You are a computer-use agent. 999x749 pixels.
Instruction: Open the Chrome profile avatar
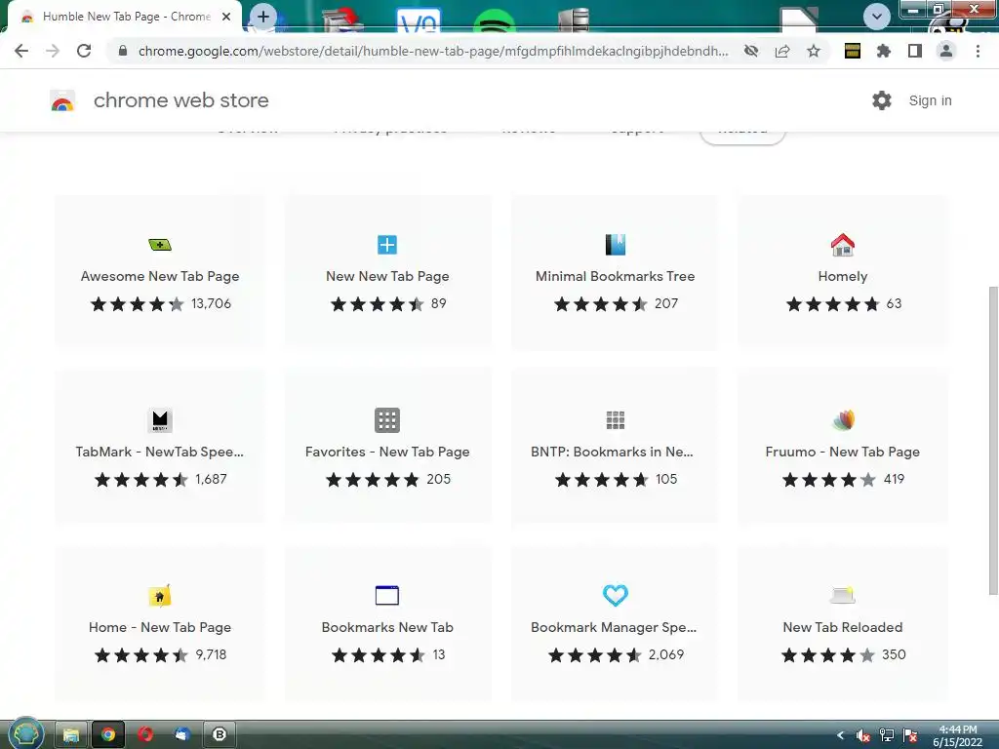click(x=946, y=51)
